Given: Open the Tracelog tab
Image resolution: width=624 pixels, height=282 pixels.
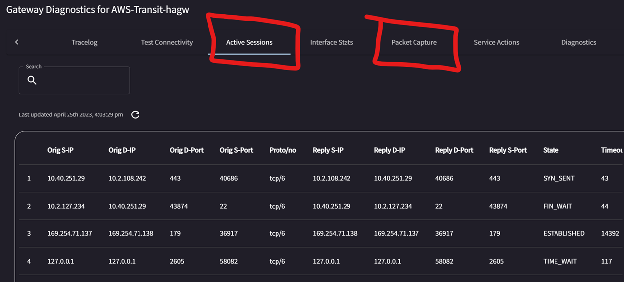Looking at the screenshot, I should [84, 42].
